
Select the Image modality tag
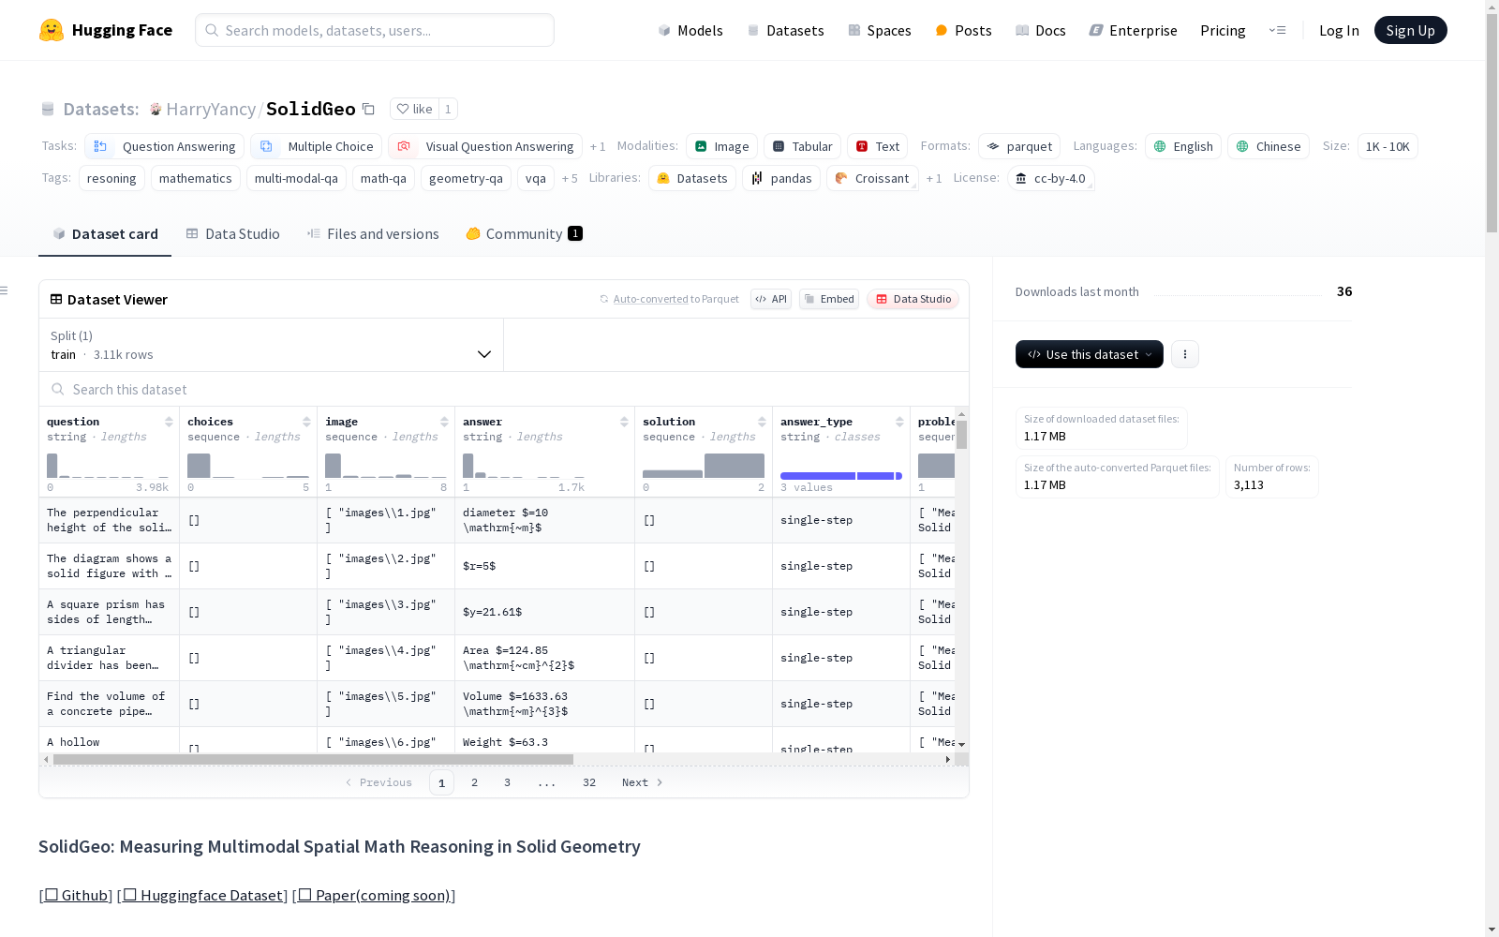click(721, 146)
